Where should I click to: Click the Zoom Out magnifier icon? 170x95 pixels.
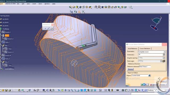pyautogui.click(x=75, y=90)
